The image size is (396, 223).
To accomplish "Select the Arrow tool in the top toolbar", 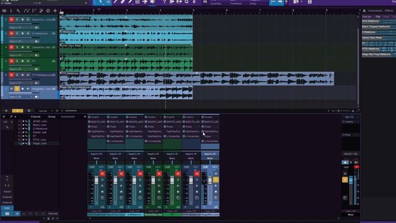I will pos(101,2).
